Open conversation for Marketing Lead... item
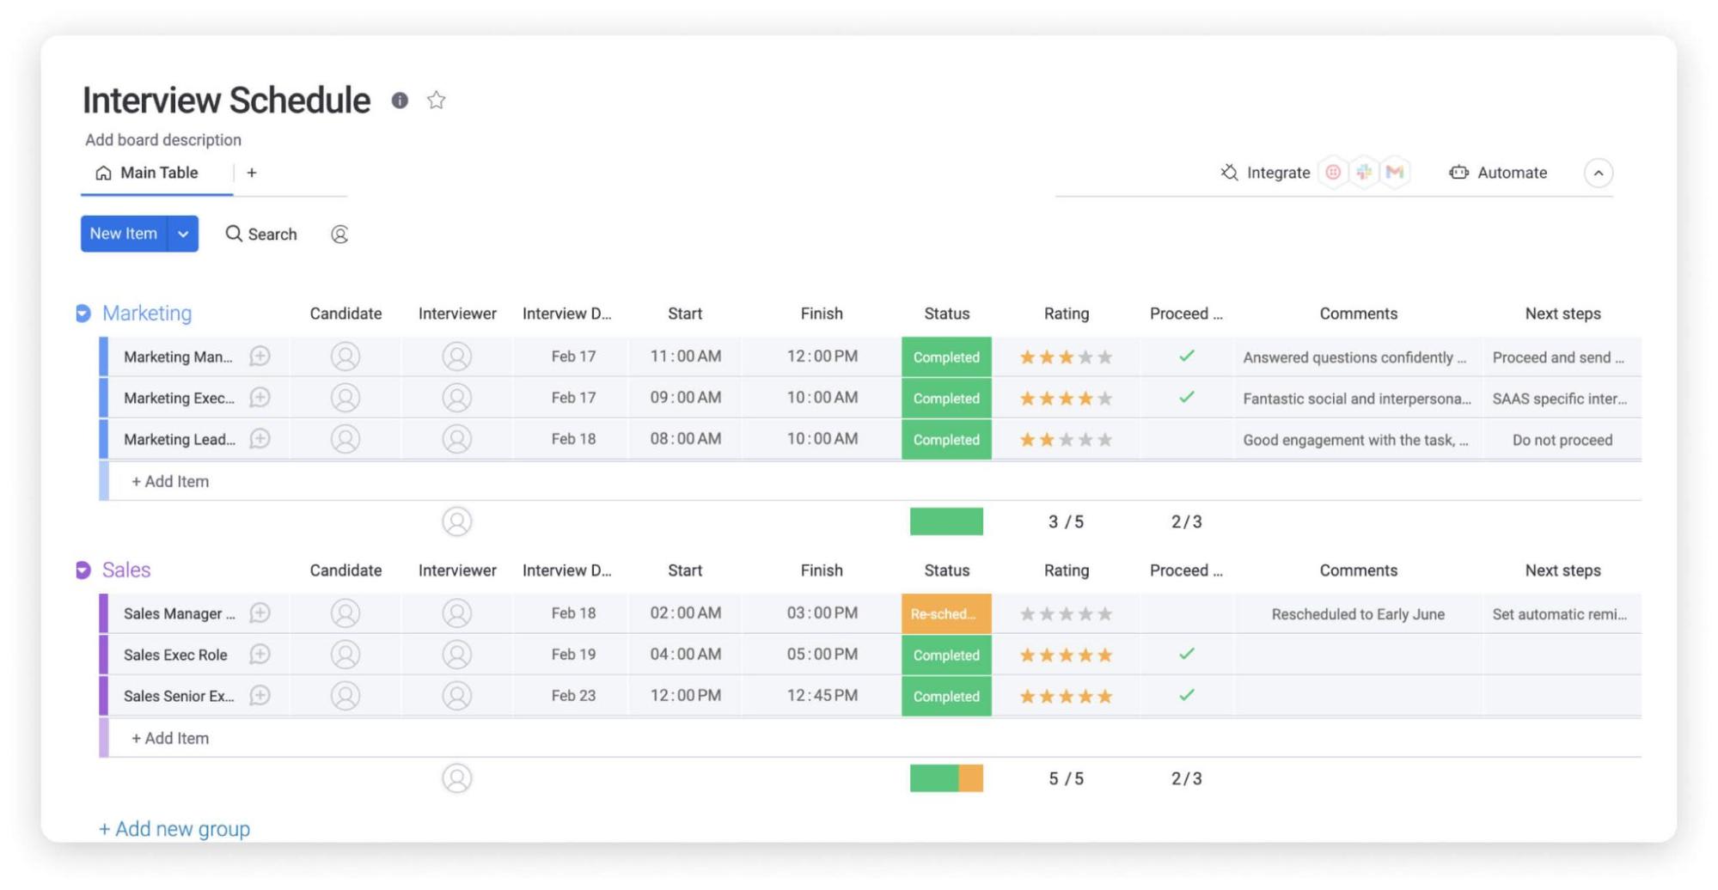The width and height of the screenshot is (1718, 890). [260, 439]
